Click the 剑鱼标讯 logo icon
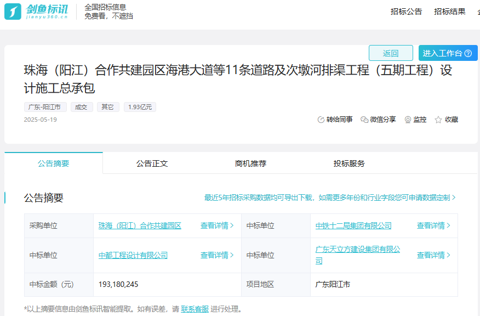480x316 pixels. 13,12
